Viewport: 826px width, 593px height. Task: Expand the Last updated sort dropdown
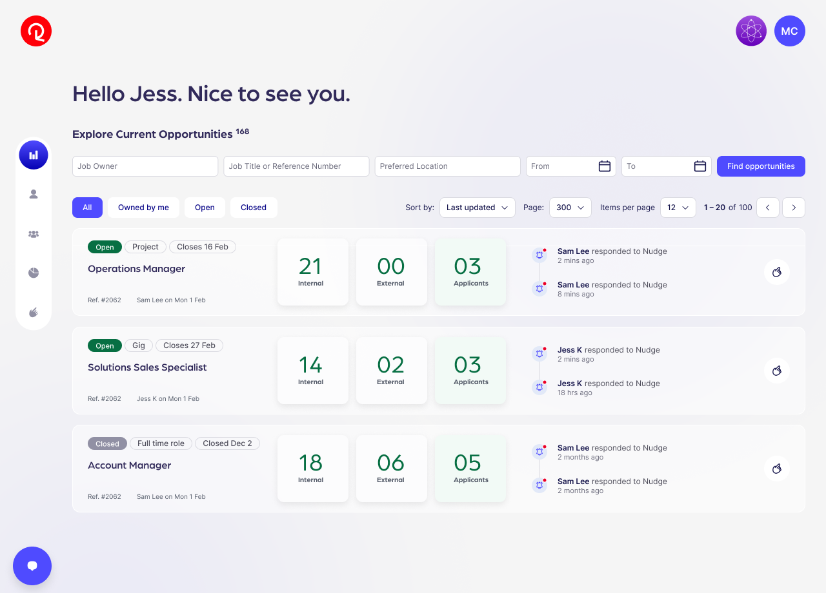(x=477, y=208)
